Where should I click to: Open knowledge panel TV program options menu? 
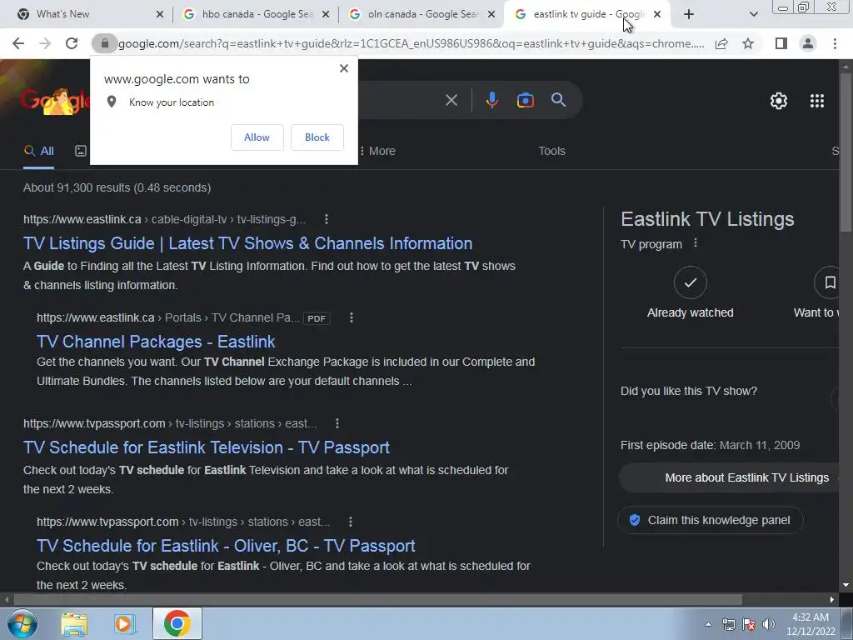(696, 243)
